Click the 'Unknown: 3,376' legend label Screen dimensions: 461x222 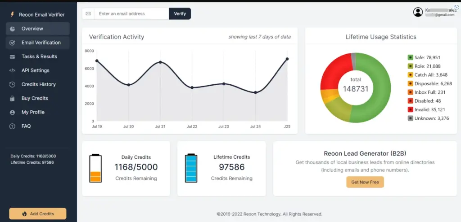pos(432,118)
